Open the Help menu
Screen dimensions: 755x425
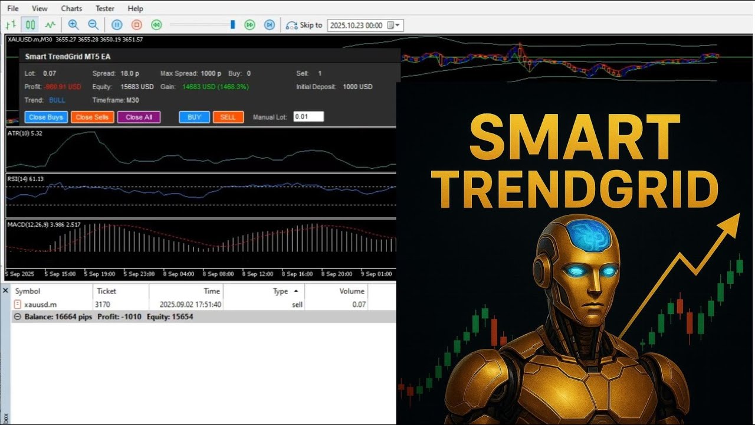(135, 8)
